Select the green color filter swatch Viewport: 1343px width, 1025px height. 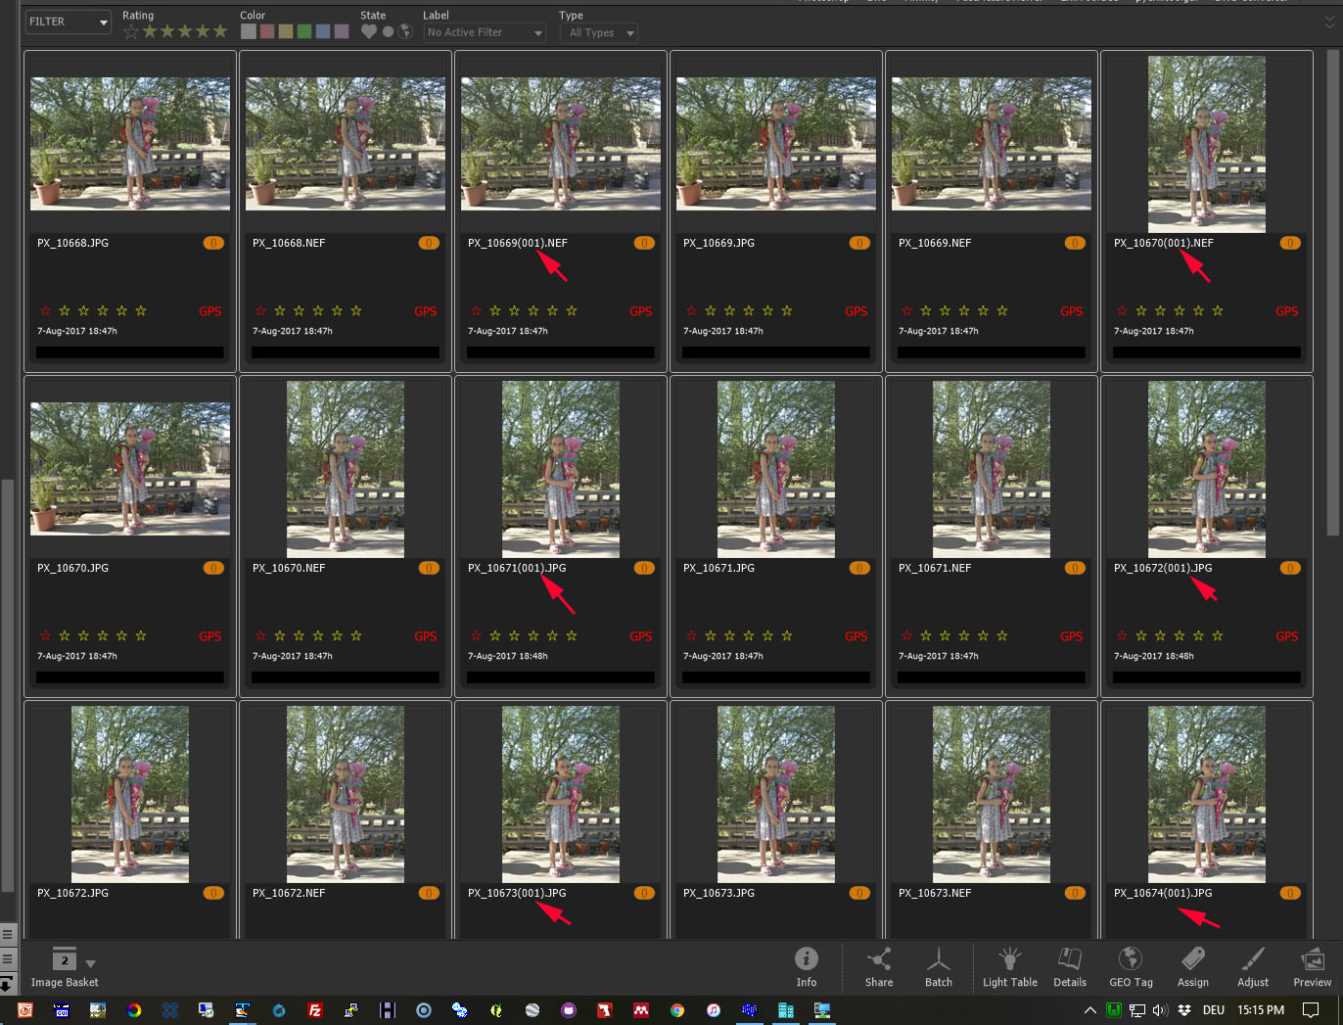(x=304, y=31)
